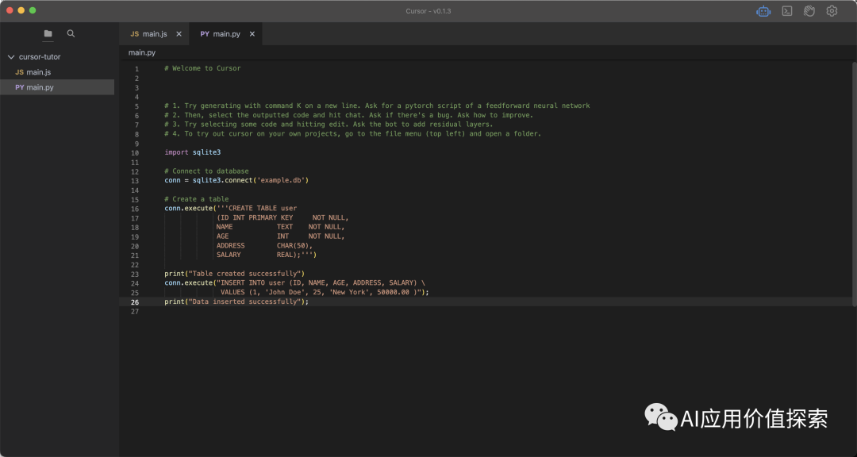
Task: Select main.py in the file tree
Action: [x=57, y=87]
